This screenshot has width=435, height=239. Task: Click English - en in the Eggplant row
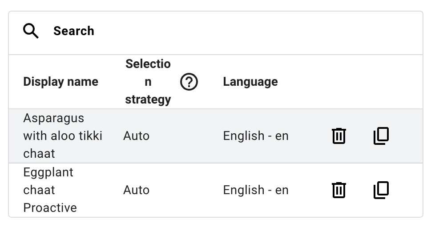click(x=256, y=190)
